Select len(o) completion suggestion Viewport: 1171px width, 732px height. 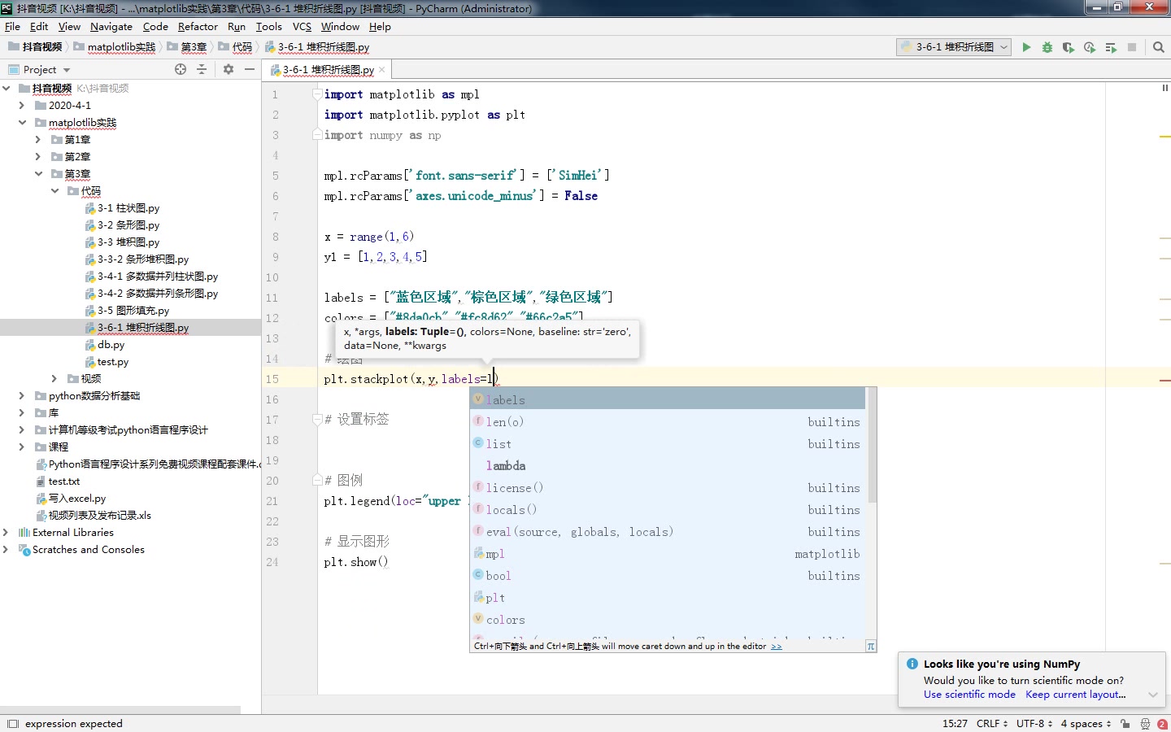coord(668,421)
